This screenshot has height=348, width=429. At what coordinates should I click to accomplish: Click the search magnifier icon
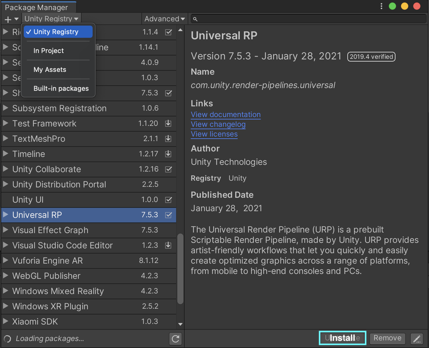pyautogui.click(x=195, y=19)
